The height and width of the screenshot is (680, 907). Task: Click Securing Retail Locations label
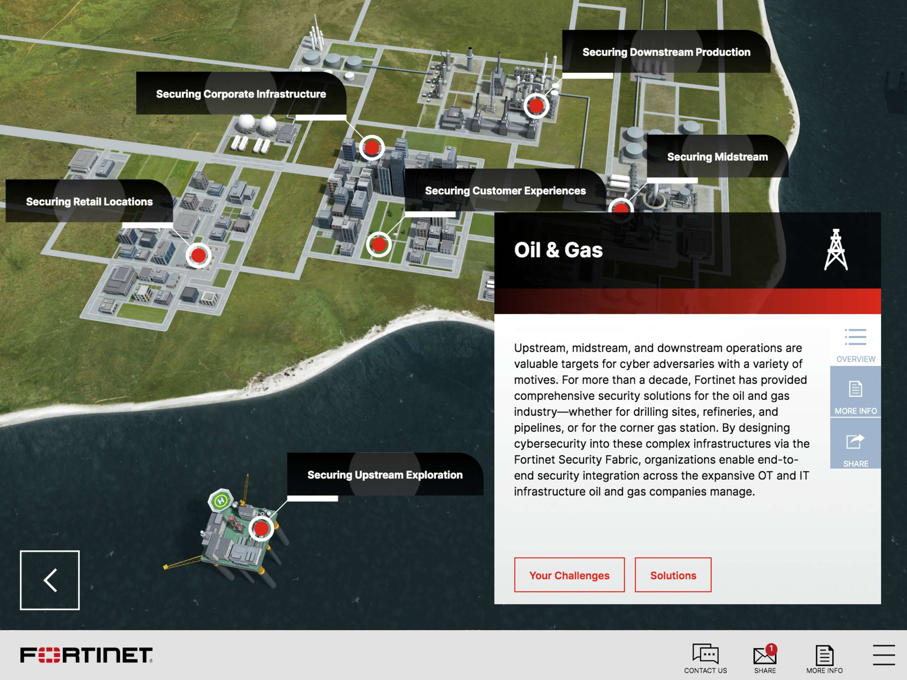point(89,201)
